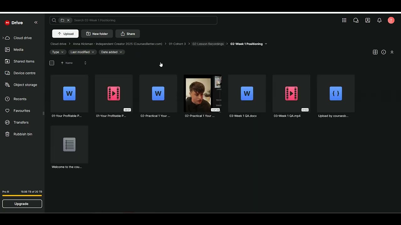Select Welcome to the cou... text file
This screenshot has width=401, height=225.
(x=69, y=147)
